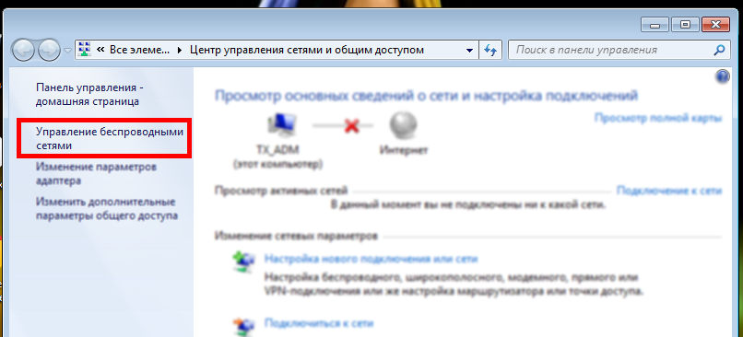
Task: Select the «Все элеме...» breadcrumb item
Action: coord(139,50)
